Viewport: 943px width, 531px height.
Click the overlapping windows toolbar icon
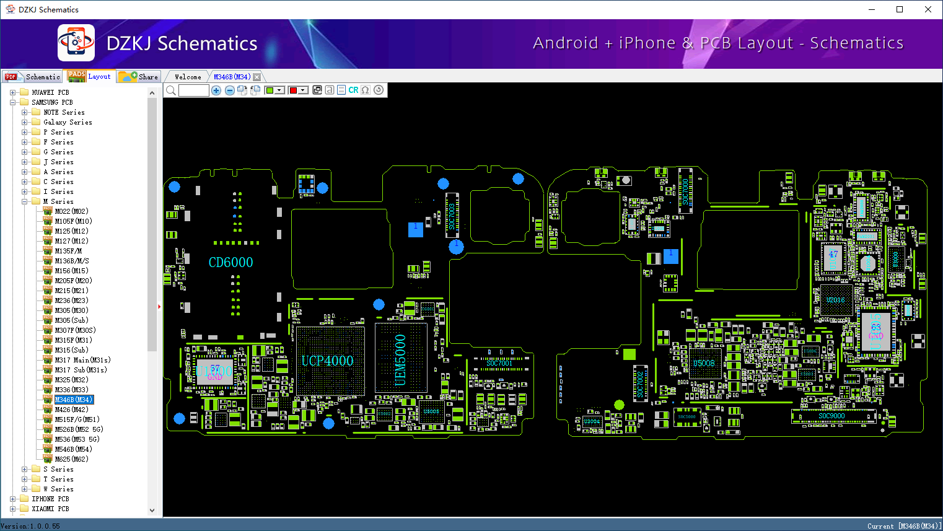point(317,90)
